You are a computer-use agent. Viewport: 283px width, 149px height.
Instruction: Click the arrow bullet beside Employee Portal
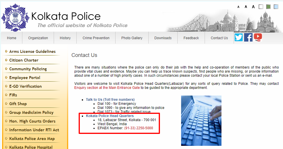[6, 77]
